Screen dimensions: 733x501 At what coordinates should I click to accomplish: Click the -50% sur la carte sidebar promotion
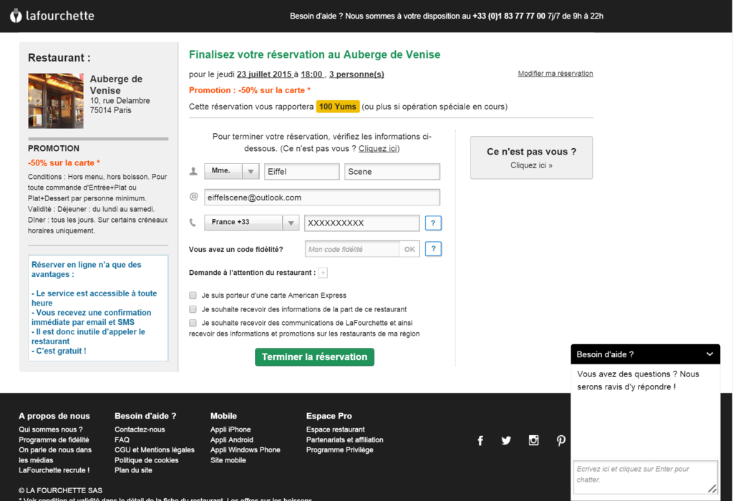64,162
